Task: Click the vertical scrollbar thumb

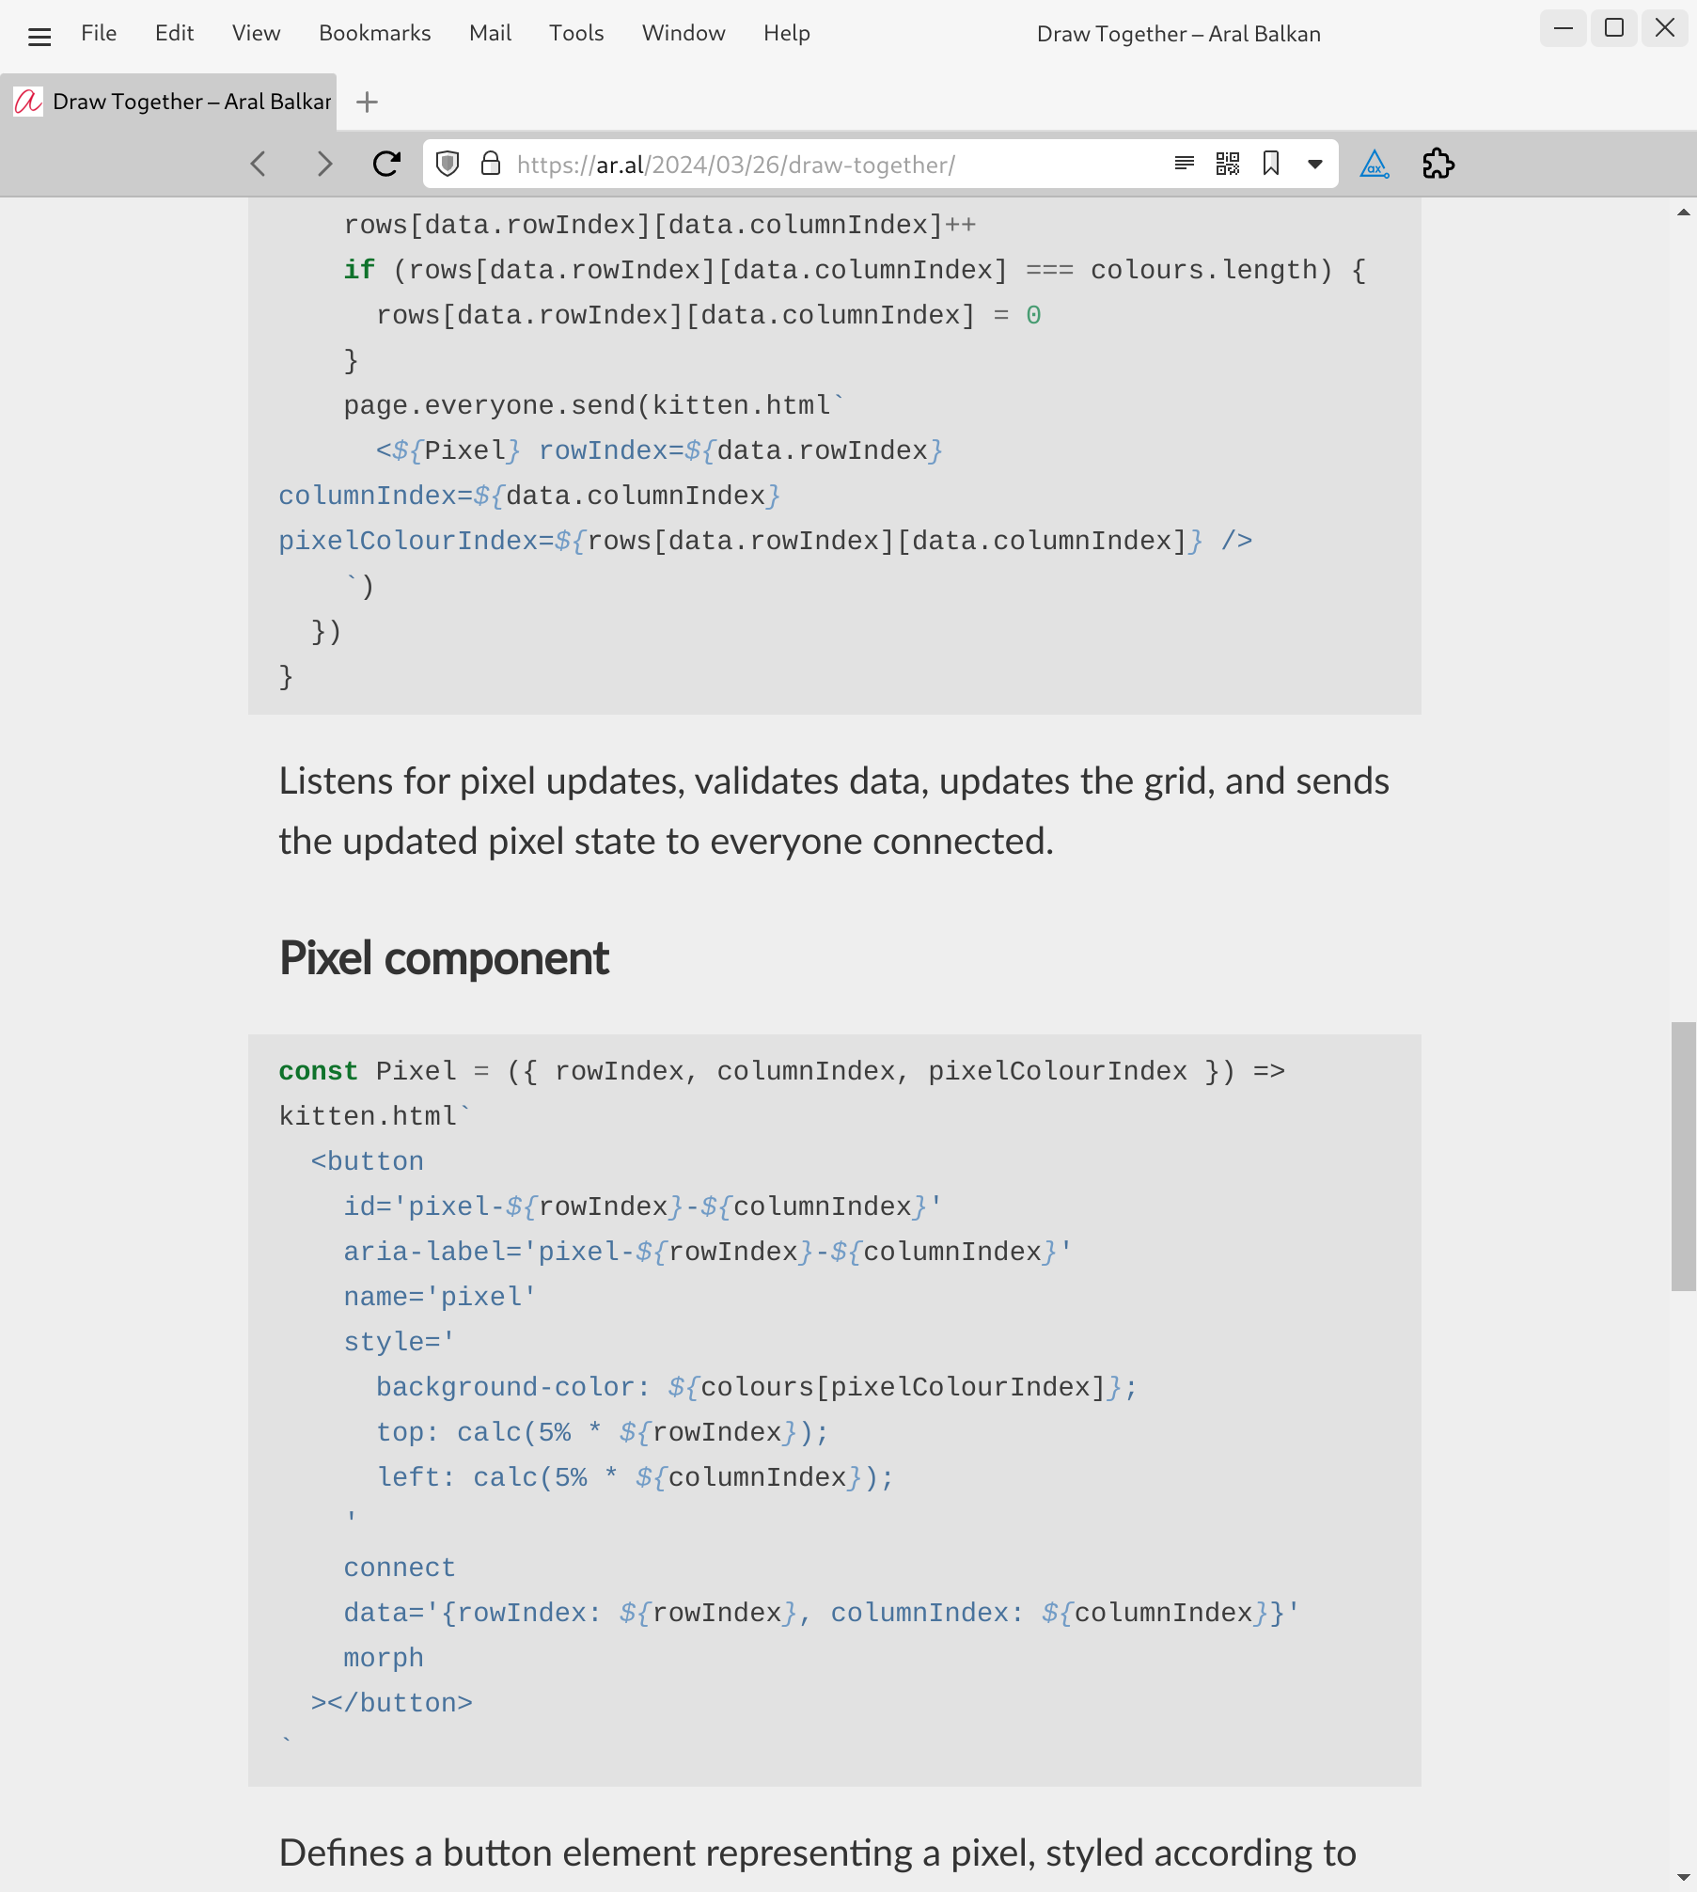Action: [x=1683, y=1156]
